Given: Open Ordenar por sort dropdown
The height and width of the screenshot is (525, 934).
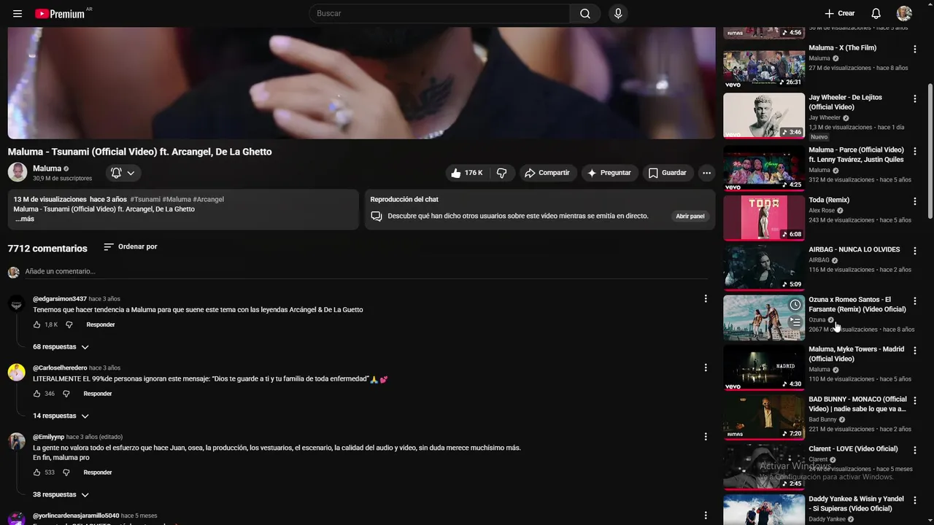Looking at the screenshot, I should pyautogui.click(x=131, y=247).
